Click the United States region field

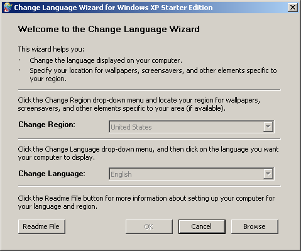192,126
